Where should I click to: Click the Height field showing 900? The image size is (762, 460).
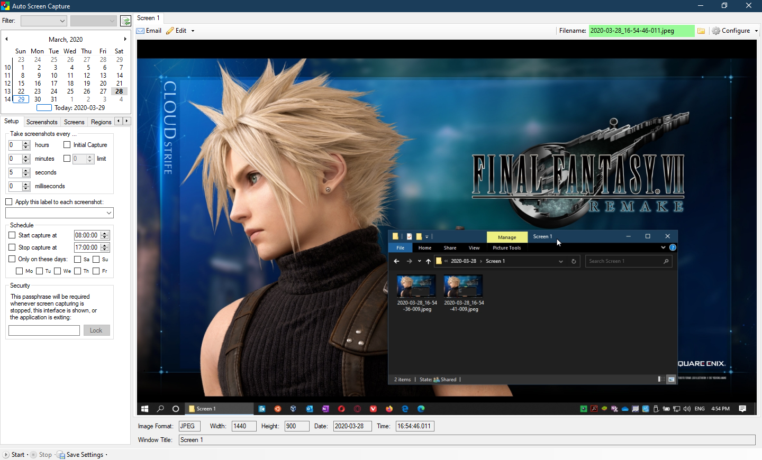pyautogui.click(x=297, y=426)
